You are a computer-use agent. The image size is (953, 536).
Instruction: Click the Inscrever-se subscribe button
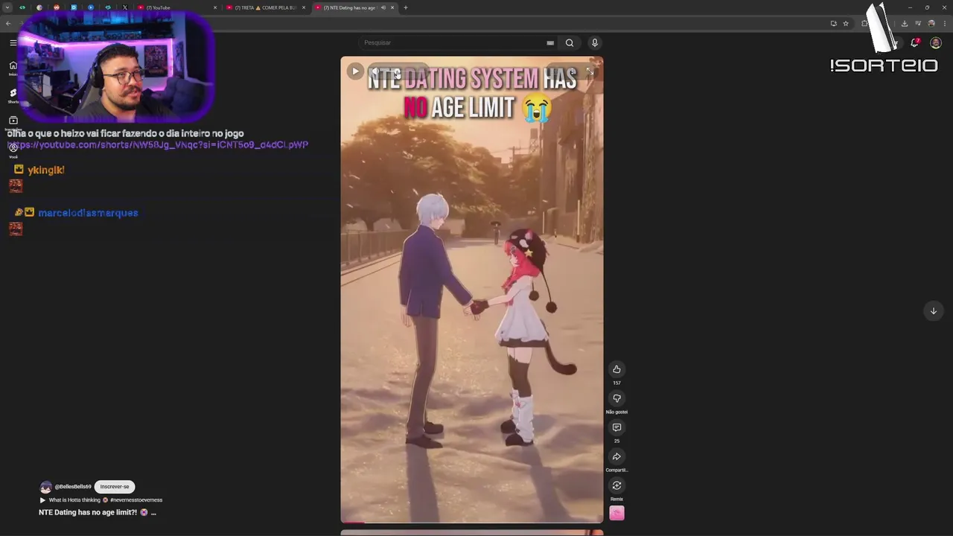[115, 486]
